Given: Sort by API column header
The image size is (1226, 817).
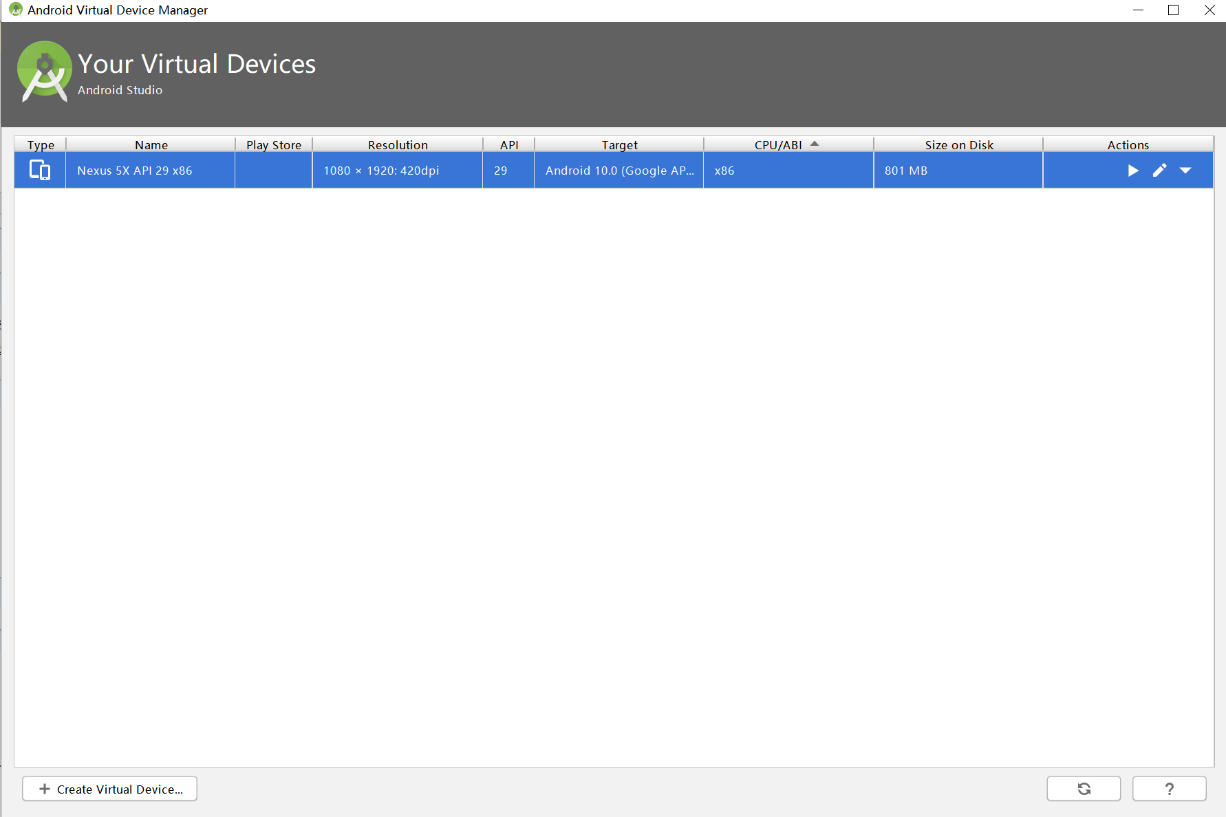Looking at the screenshot, I should click(x=508, y=144).
